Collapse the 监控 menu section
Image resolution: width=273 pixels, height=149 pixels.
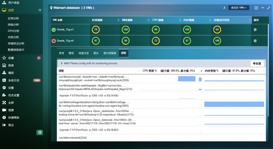(40, 10)
